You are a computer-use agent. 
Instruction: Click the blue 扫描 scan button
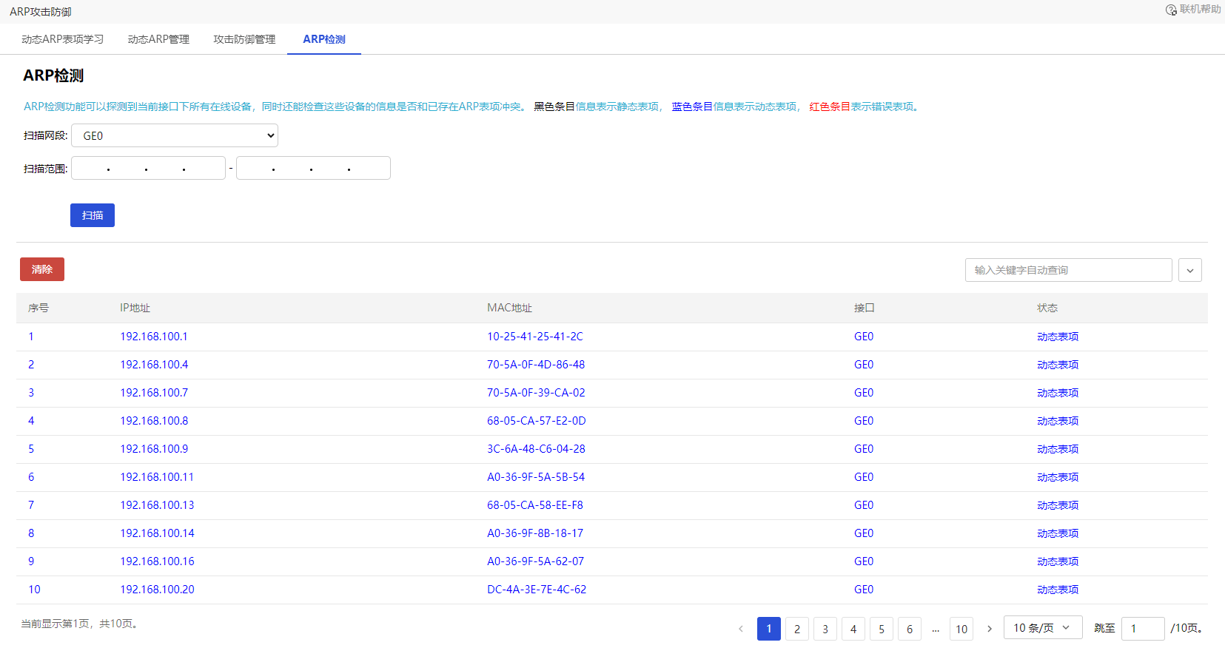pos(93,215)
